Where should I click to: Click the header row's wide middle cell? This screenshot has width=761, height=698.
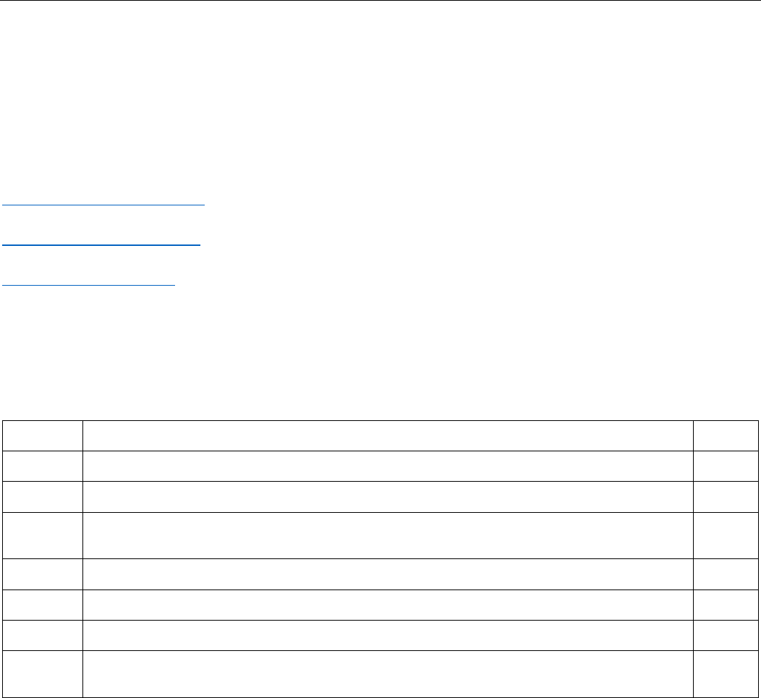388,435
